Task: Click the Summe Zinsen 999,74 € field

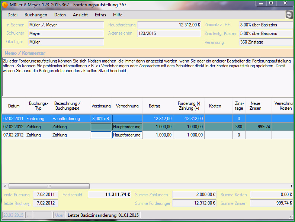Action: 272,203
